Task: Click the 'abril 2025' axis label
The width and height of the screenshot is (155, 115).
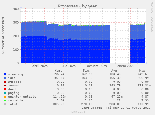Action: tap(40, 66)
